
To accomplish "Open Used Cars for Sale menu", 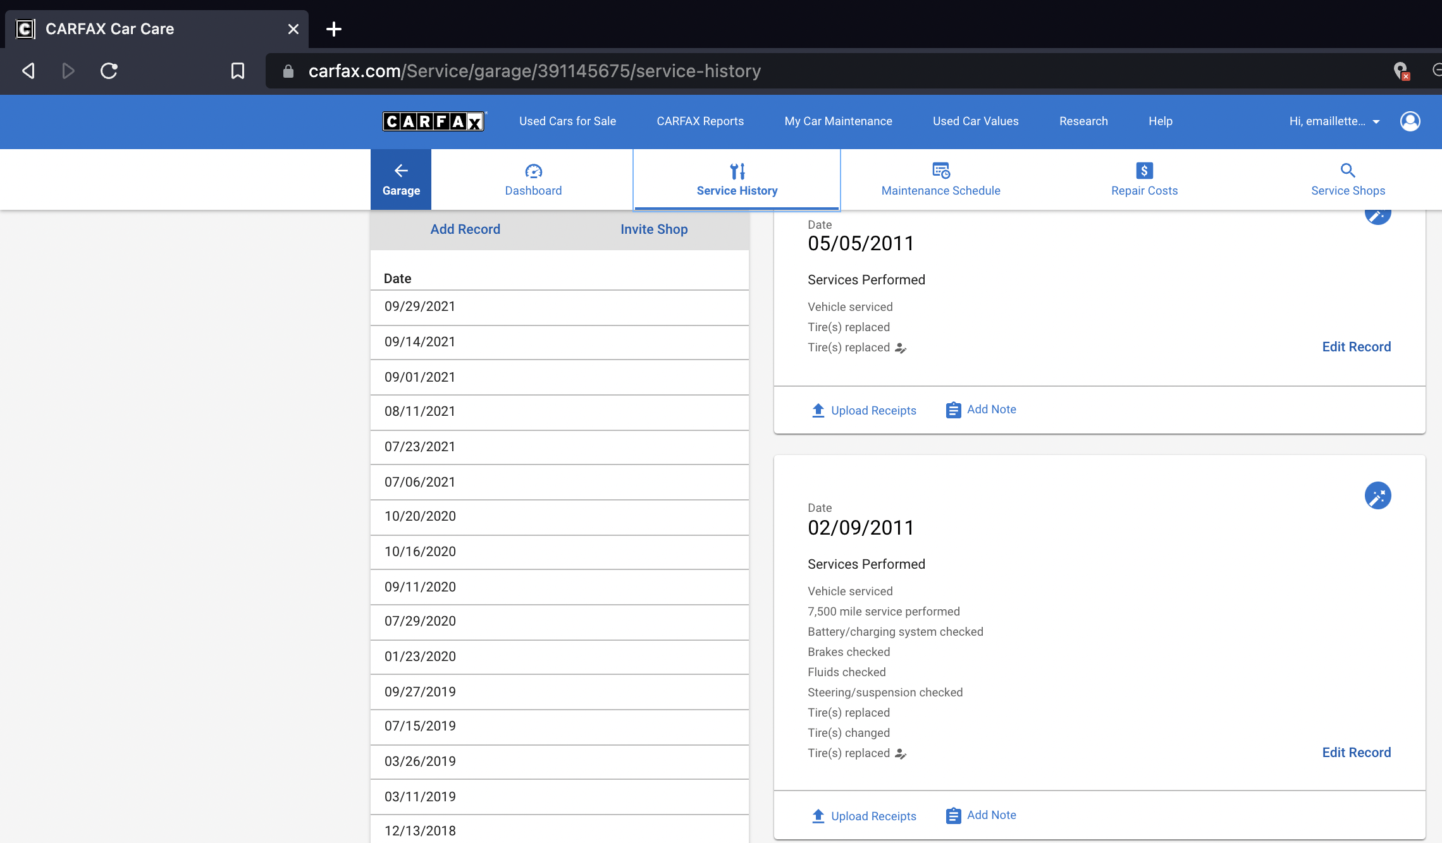I will tap(567, 121).
